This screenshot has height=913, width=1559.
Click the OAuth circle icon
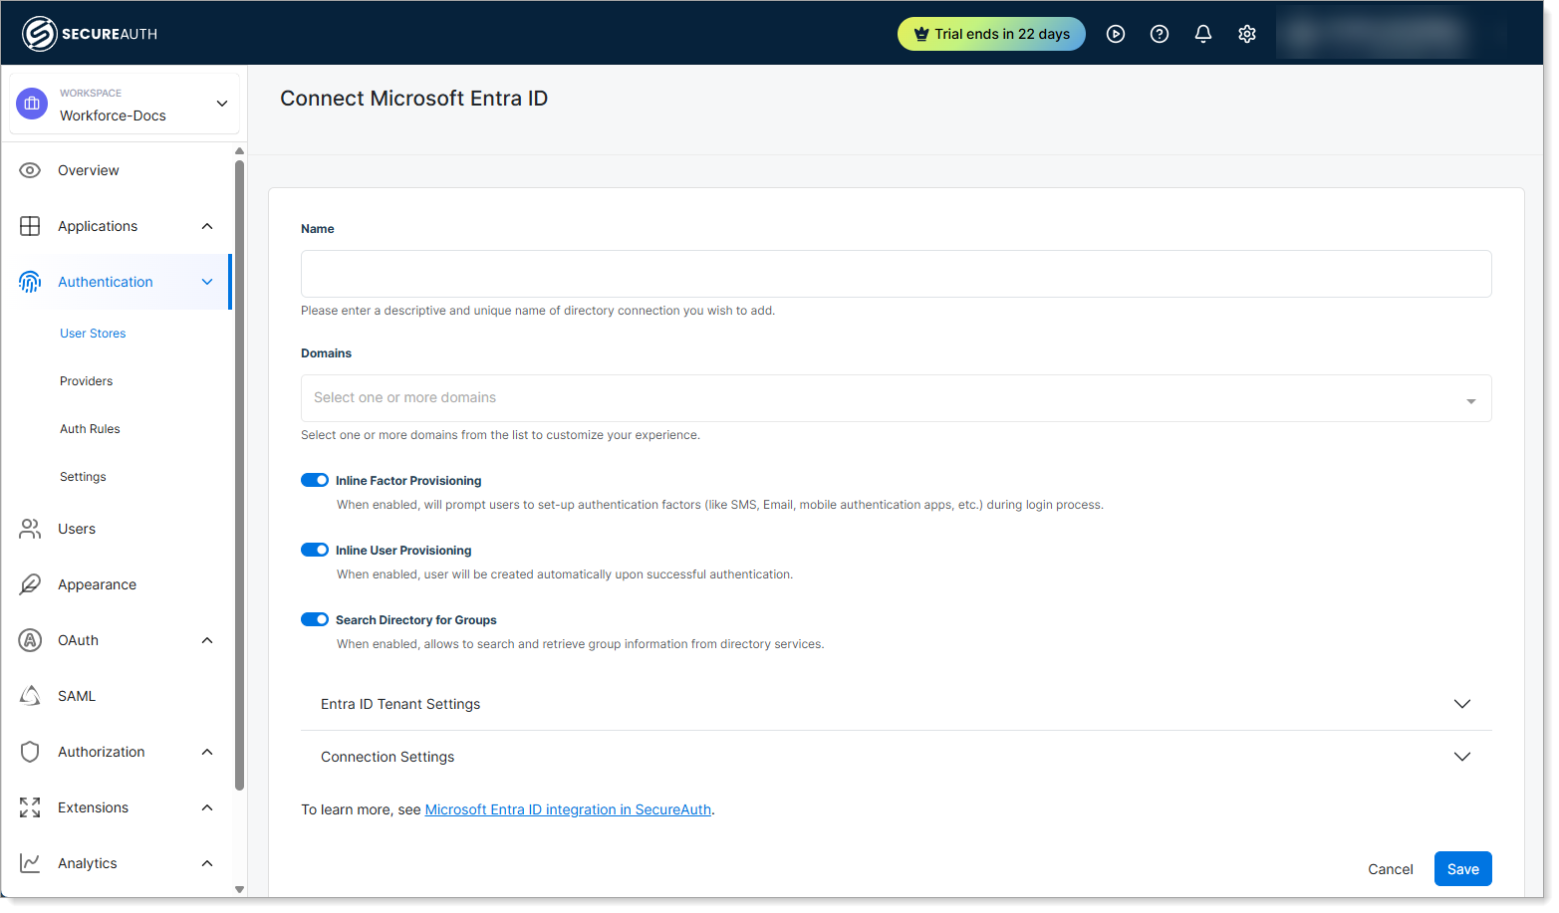pos(30,640)
